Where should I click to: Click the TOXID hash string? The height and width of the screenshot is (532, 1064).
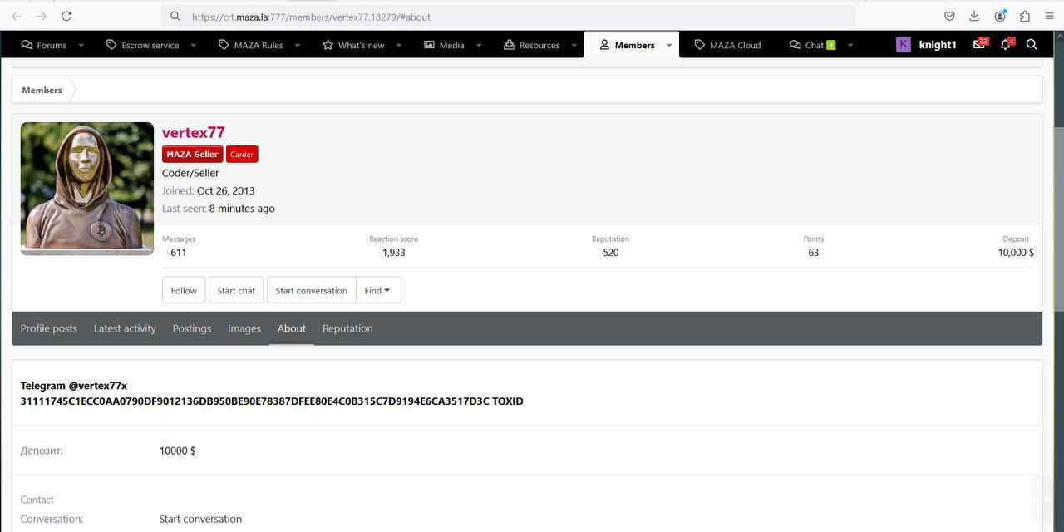pos(272,401)
